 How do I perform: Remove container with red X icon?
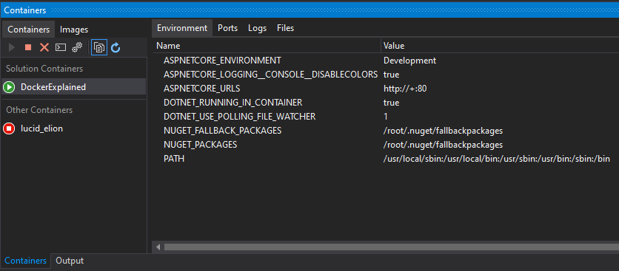tap(44, 48)
